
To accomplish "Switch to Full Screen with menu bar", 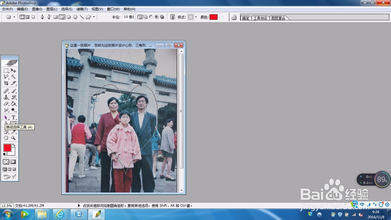I will pos(9,170).
